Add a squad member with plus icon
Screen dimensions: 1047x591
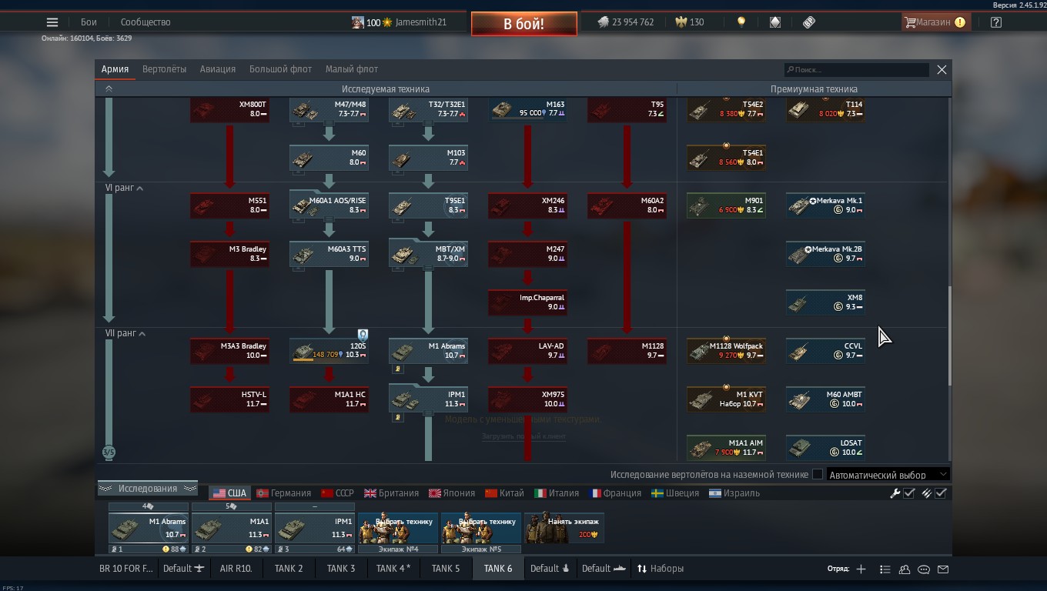[861, 569]
